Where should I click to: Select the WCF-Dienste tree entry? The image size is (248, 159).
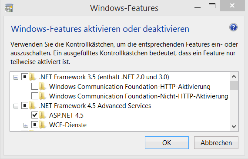[x=68, y=125]
